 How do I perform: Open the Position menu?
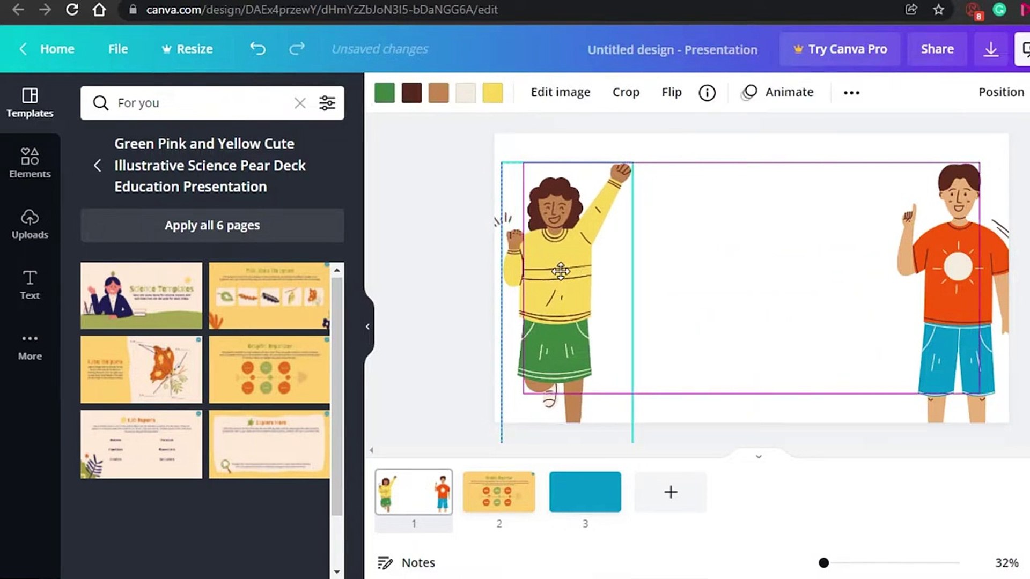[1000, 92]
